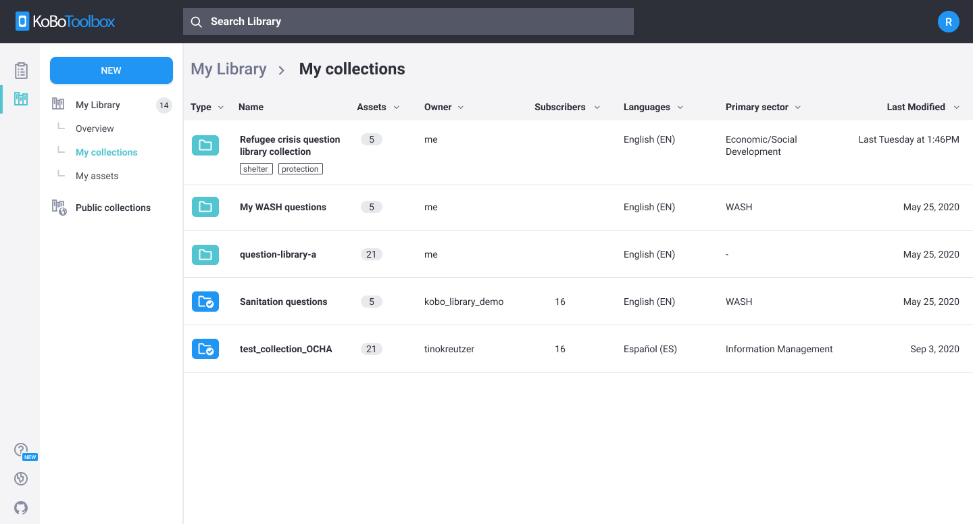Open the Languages column filter chevron
This screenshot has width=973, height=524.
pyautogui.click(x=680, y=107)
